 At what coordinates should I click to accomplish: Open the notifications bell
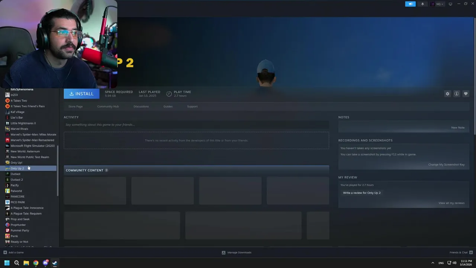coord(422,4)
